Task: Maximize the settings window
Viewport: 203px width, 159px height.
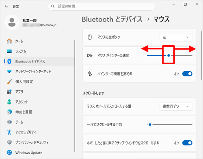Action: [x=185, y=4]
